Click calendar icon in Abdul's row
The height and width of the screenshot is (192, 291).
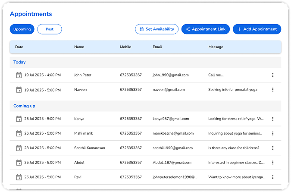point(19,163)
